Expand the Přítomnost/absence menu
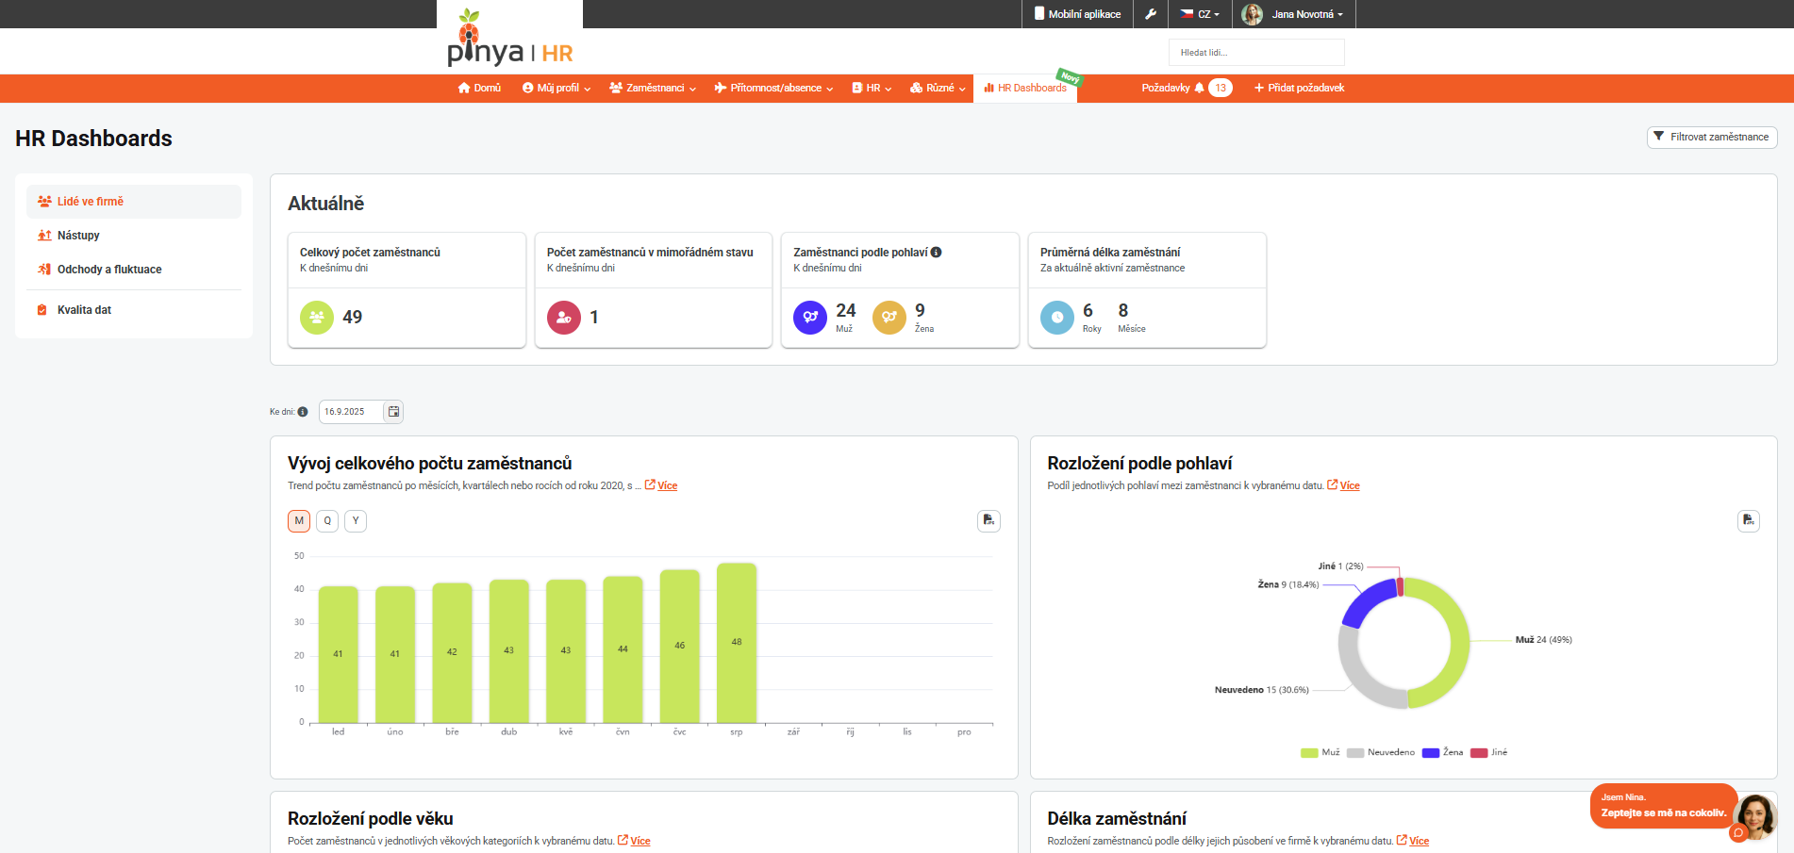The height and width of the screenshot is (853, 1794). 773,88
